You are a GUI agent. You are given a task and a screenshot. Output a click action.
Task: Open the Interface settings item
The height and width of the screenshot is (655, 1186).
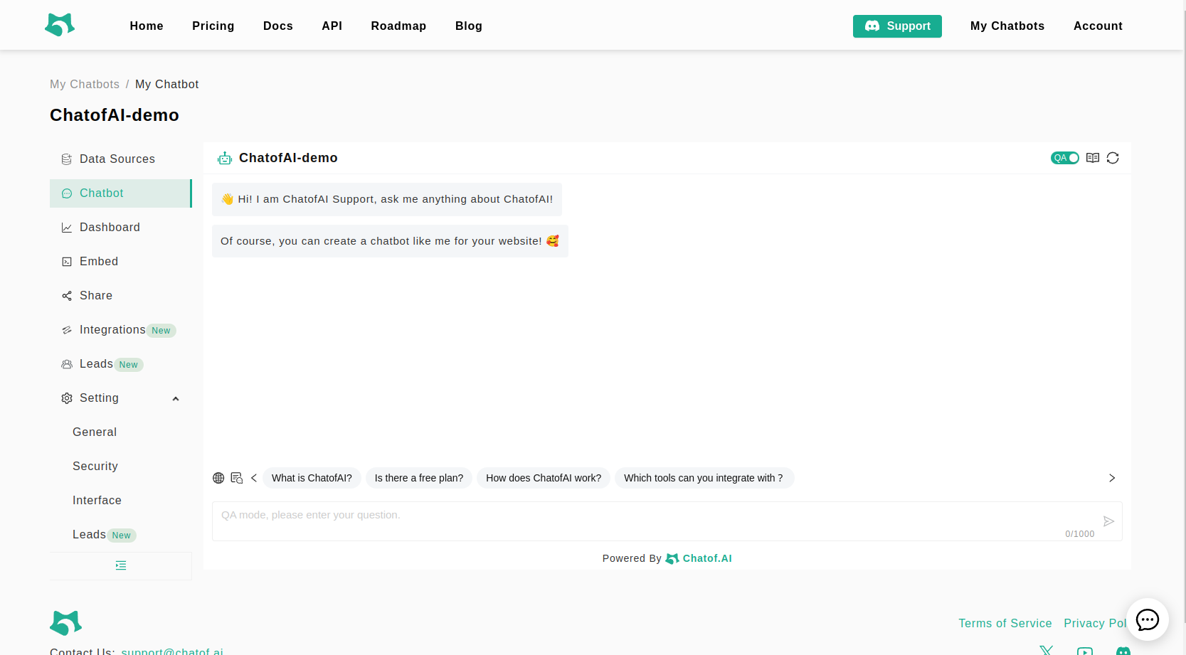pyautogui.click(x=121, y=501)
